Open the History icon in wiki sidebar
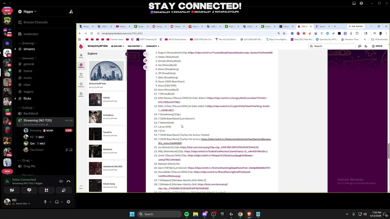390x219 pixels. 81,95
